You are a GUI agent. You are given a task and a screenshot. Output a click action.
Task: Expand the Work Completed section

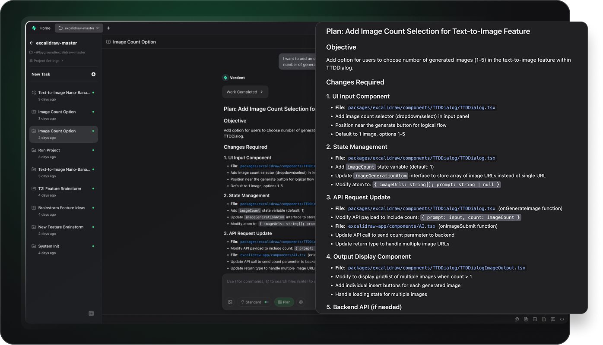point(245,92)
